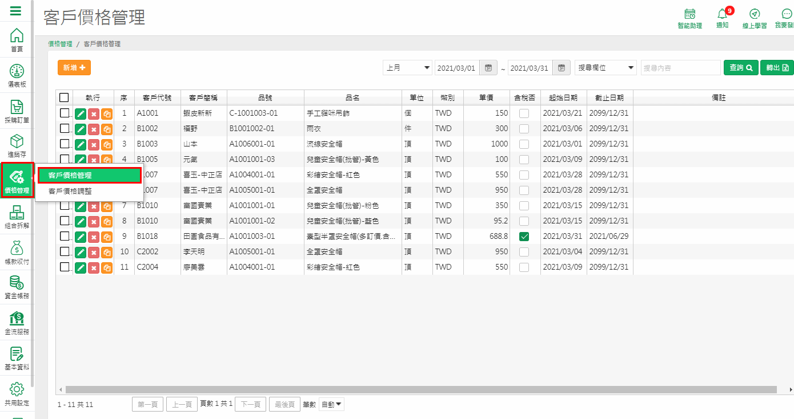The height and width of the screenshot is (419, 794).
Task: Open 共用設定 in the sidebar
Action: [x=17, y=394]
